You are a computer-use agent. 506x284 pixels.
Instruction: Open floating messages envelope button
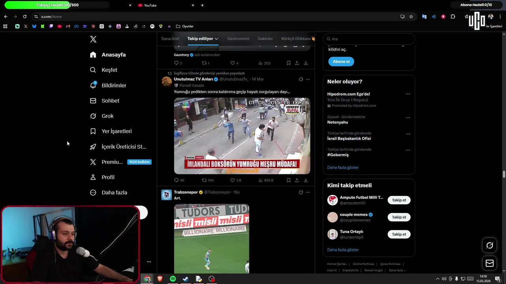pyautogui.click(x=489, y=263)
